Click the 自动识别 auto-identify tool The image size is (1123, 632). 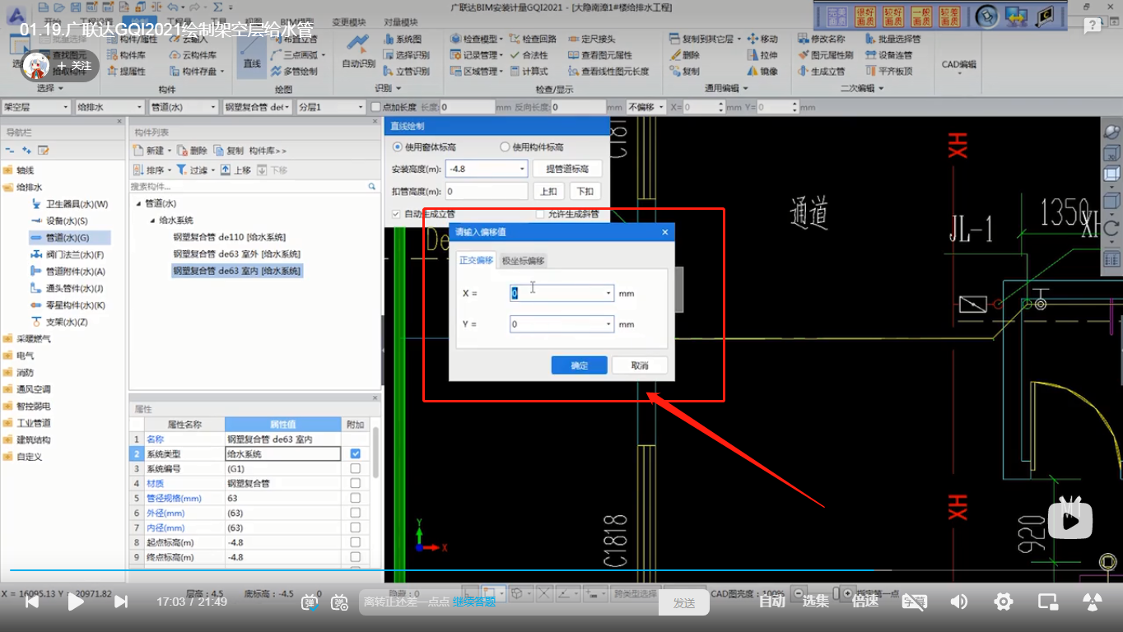coord(358,51)
